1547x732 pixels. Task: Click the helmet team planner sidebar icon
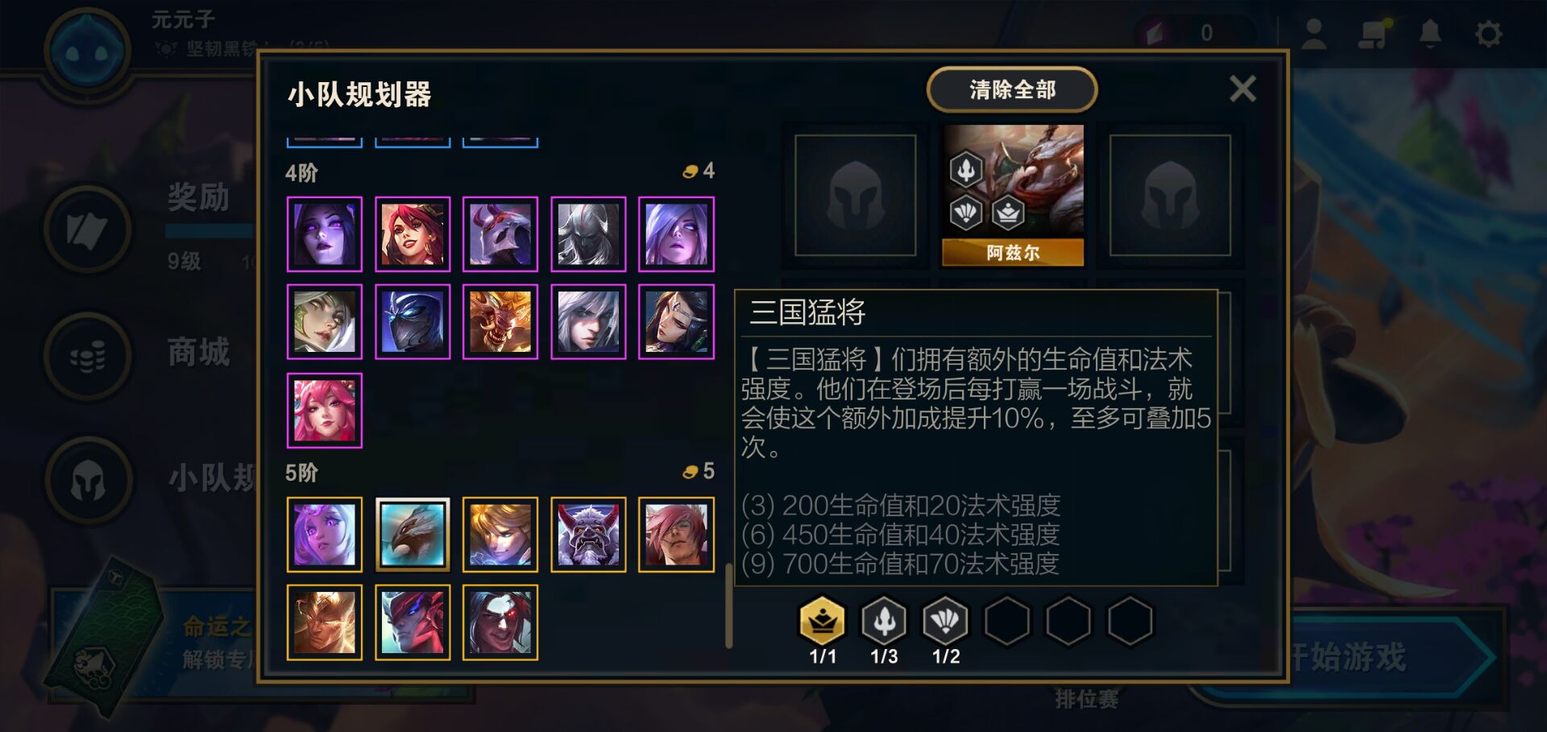coord(88,480)
